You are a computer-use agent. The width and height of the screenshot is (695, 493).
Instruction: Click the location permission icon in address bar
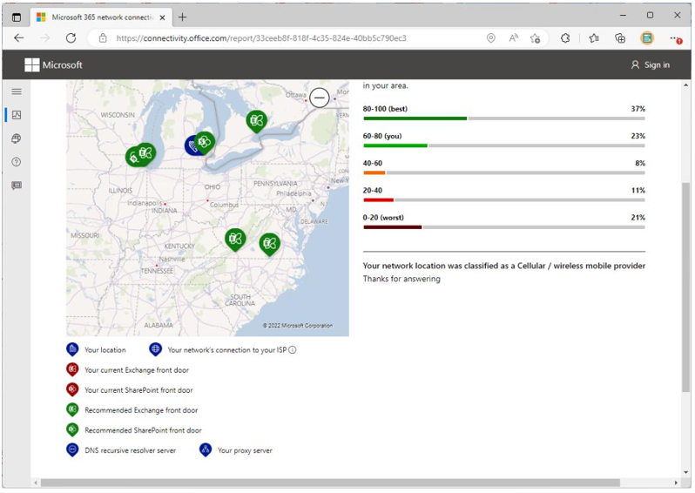click(490, 38)
